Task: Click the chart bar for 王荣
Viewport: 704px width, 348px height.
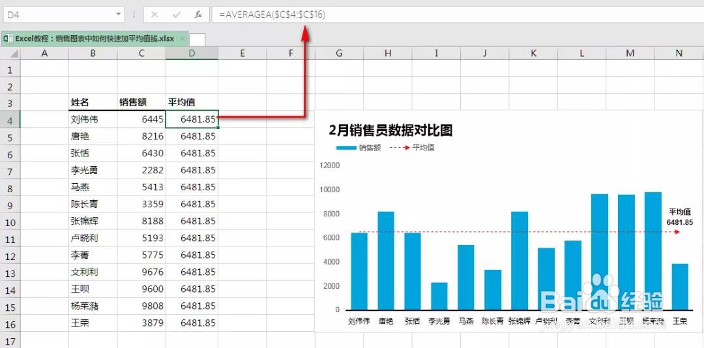Action: coord(680,287)
